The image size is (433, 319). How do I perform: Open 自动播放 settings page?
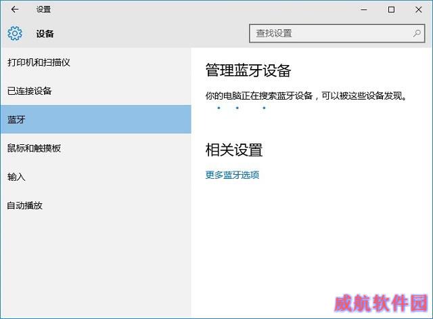[95, 205]
